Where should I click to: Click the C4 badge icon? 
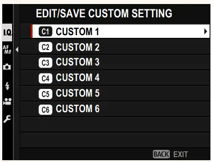pos(45,78)
